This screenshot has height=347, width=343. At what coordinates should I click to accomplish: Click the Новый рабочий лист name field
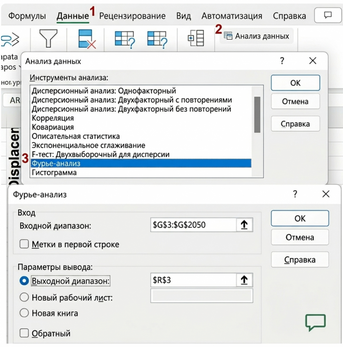(x=202, y=295)
